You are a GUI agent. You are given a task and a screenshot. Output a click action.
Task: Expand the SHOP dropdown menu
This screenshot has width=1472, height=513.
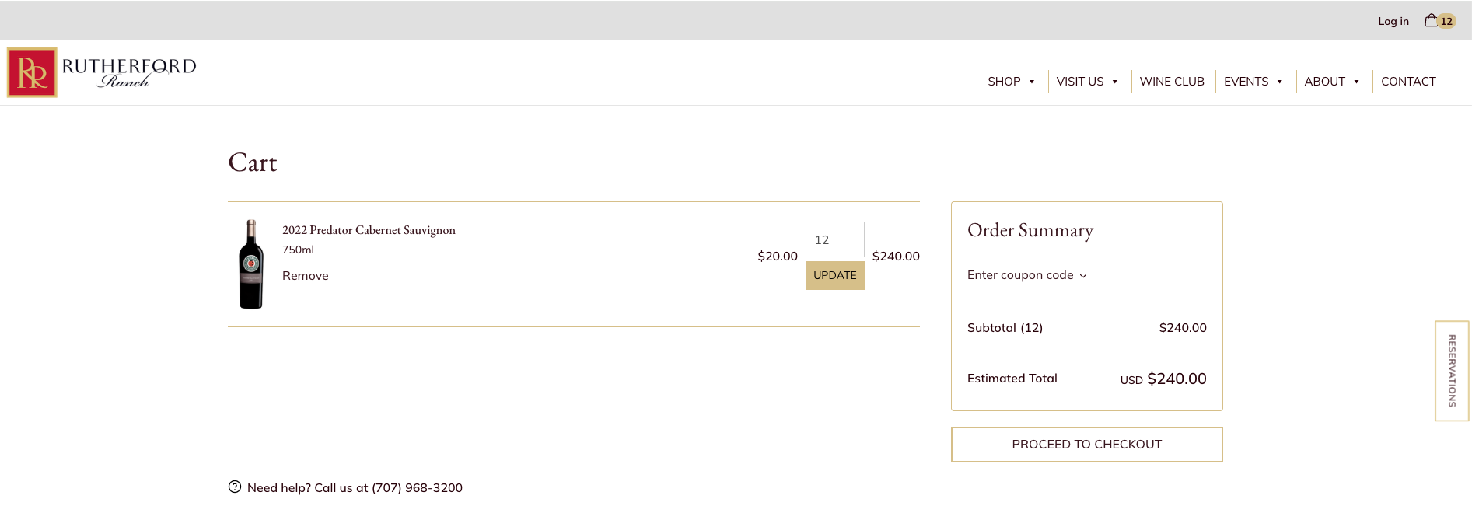click(1011, 82)
